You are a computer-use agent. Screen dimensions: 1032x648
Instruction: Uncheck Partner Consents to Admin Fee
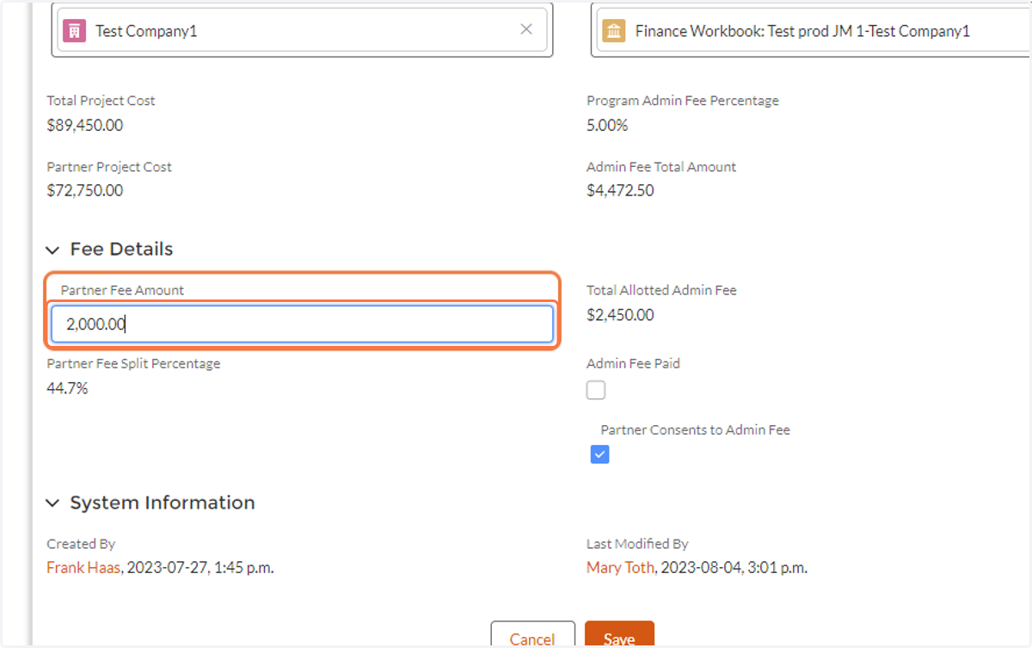[x=600, y=454]
